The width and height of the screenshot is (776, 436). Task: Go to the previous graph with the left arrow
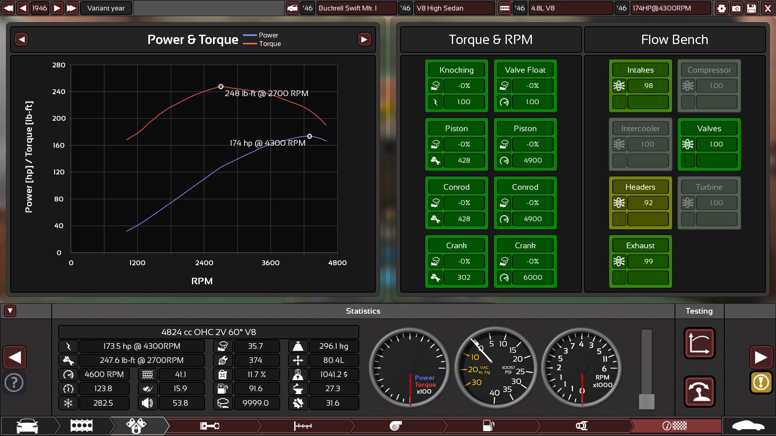[x=22, y=39]
